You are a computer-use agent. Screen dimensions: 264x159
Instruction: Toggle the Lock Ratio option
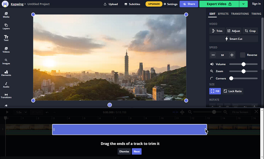coord(233,91)
